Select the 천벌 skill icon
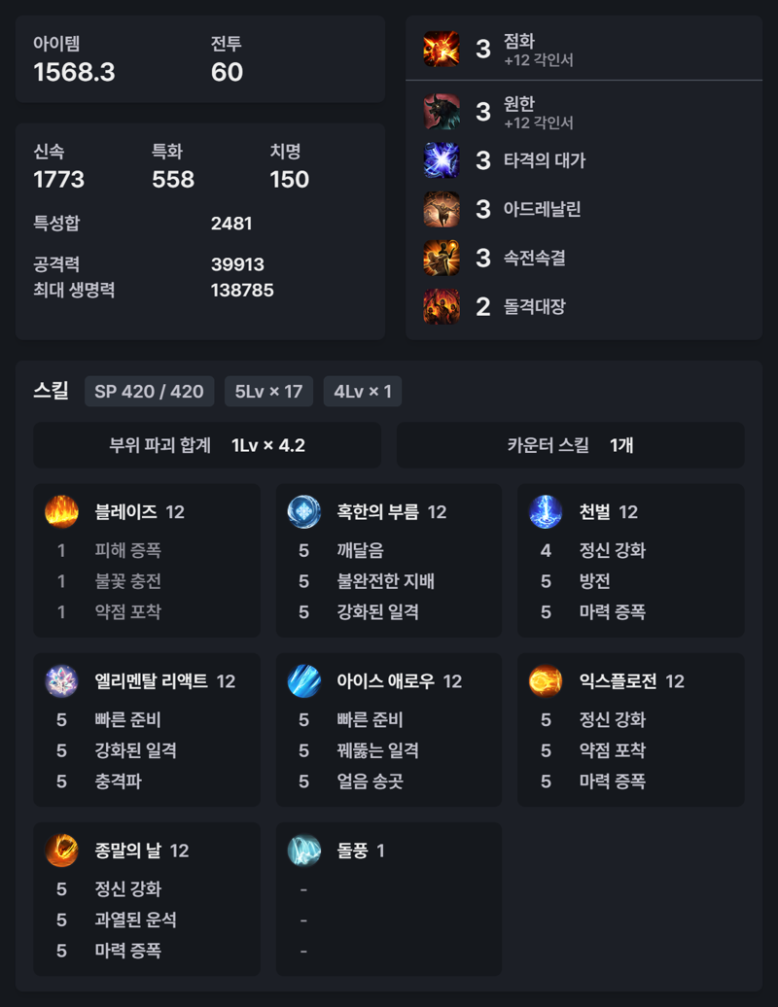Image resolution: width=778 pixels, height=1007 pixels. click(x=546, y=512)
